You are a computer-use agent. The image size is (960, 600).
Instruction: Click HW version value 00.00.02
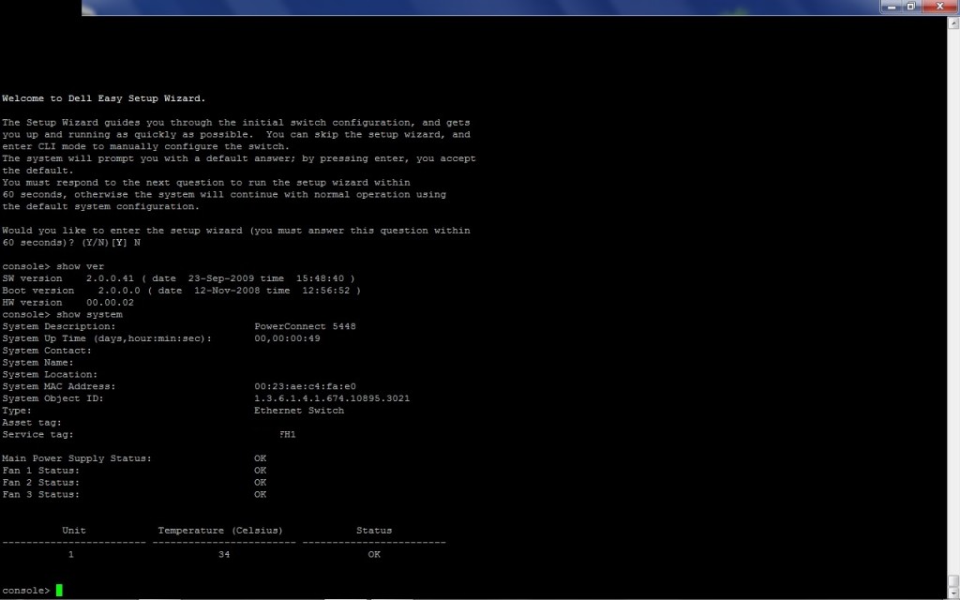110,303
